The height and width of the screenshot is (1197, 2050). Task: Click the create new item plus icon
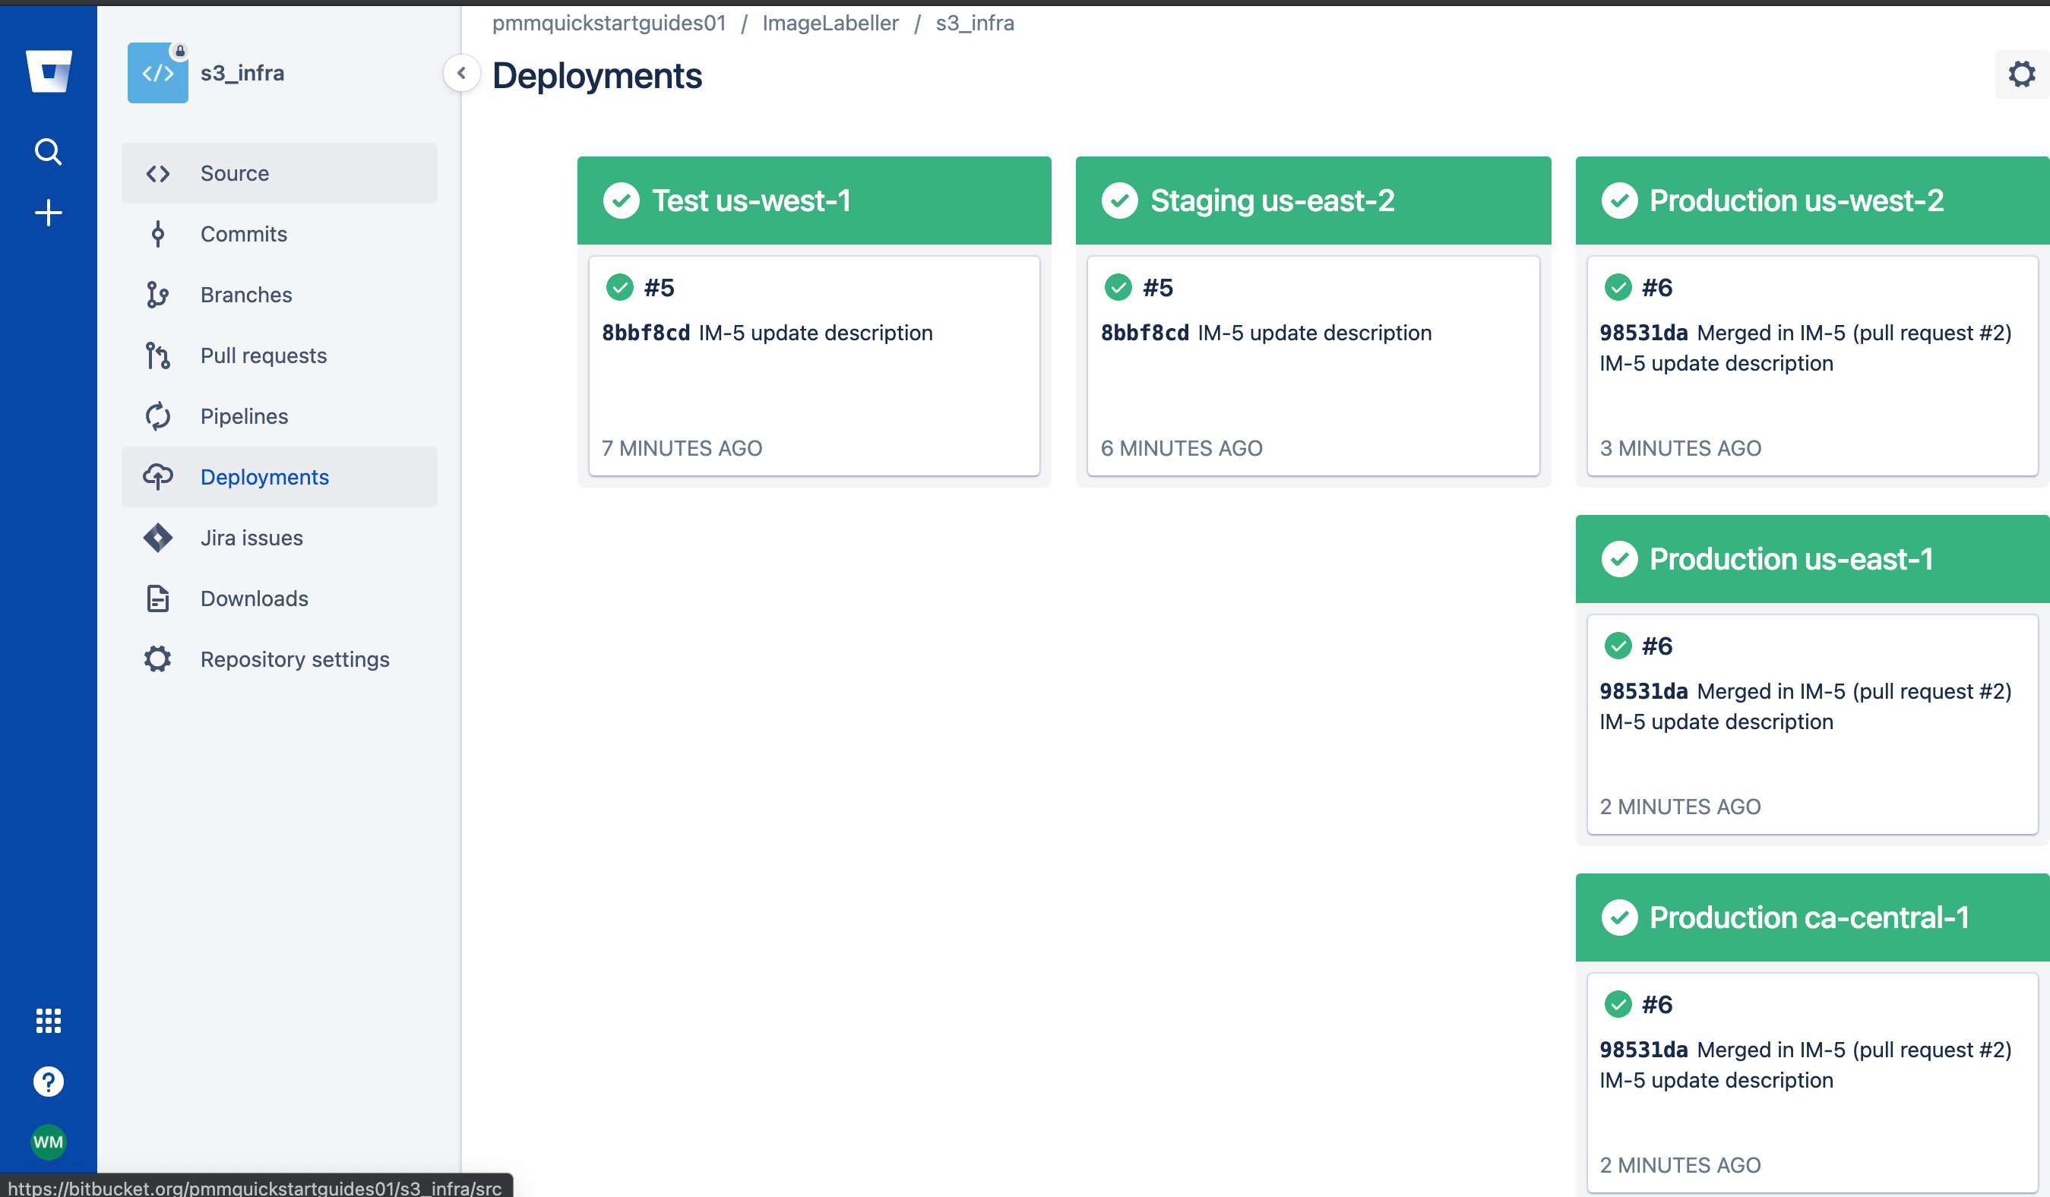tap(47, 213)
